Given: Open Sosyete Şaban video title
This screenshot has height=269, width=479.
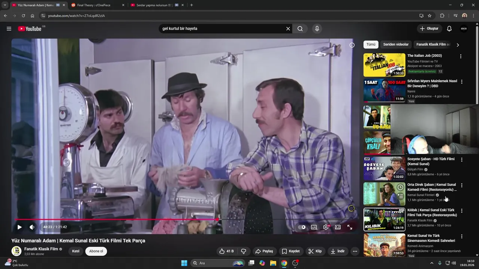Looking at the screenshot, I should click(431, 161).
